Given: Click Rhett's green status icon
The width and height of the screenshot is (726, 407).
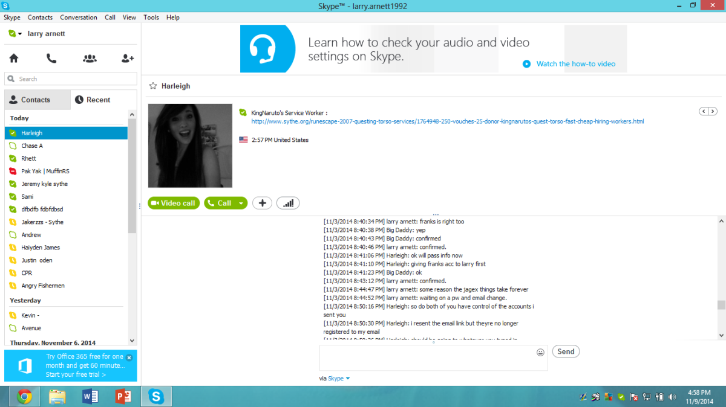Looking at the screenshot, I should coord(13,158).
